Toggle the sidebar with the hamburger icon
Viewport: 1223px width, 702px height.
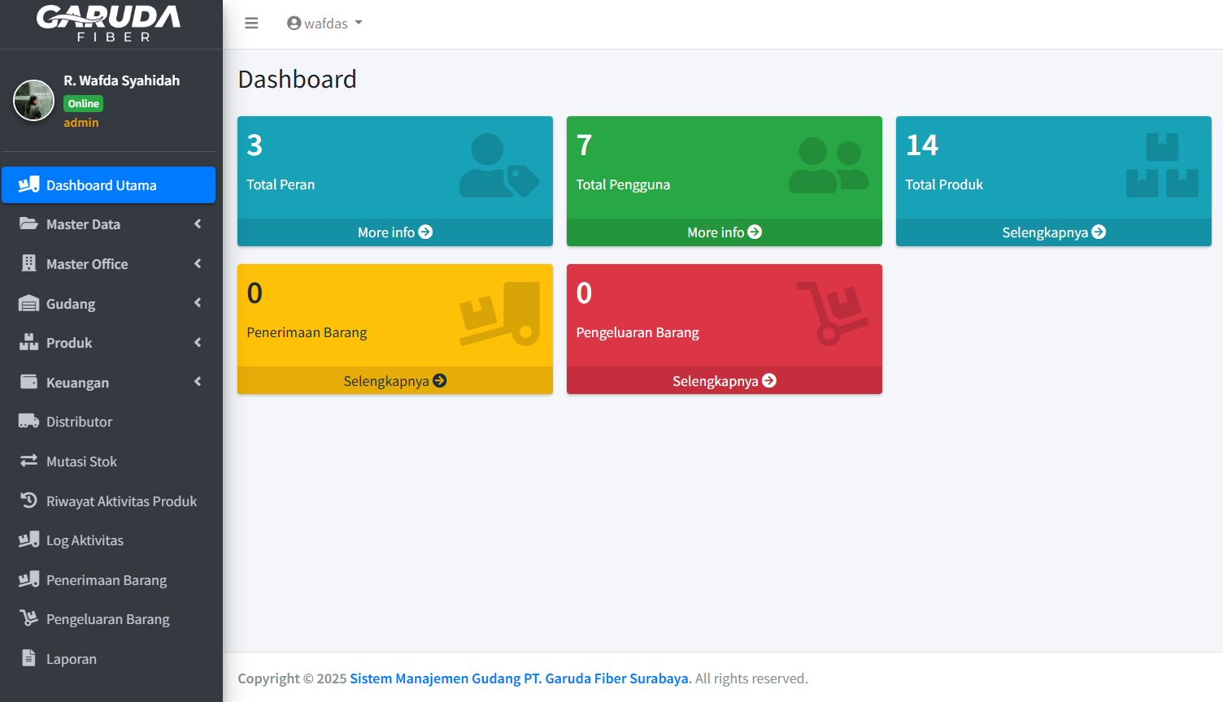(251, 23)
